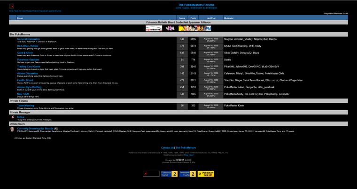Click posts count 323 for Team Meeting
Image resolution: width=357 pixels, height=189 pixels.
point(193,106)
